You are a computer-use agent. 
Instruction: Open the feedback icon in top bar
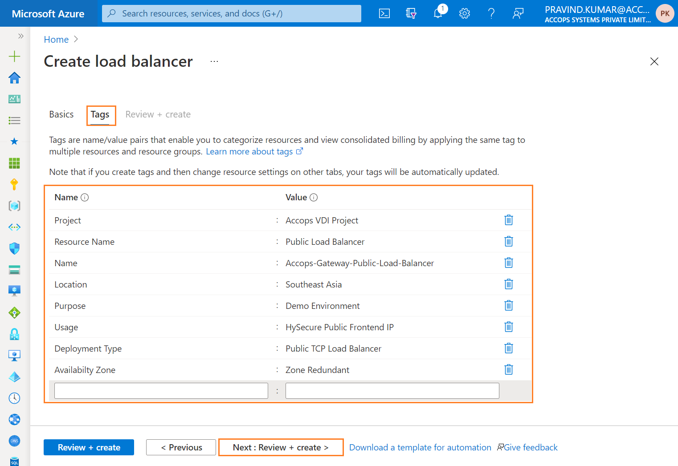(518, 13)
